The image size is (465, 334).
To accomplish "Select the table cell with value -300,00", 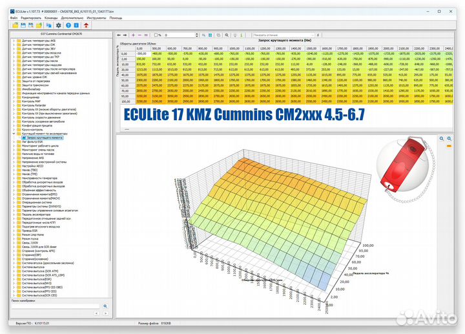I will (x=143, y=54).
